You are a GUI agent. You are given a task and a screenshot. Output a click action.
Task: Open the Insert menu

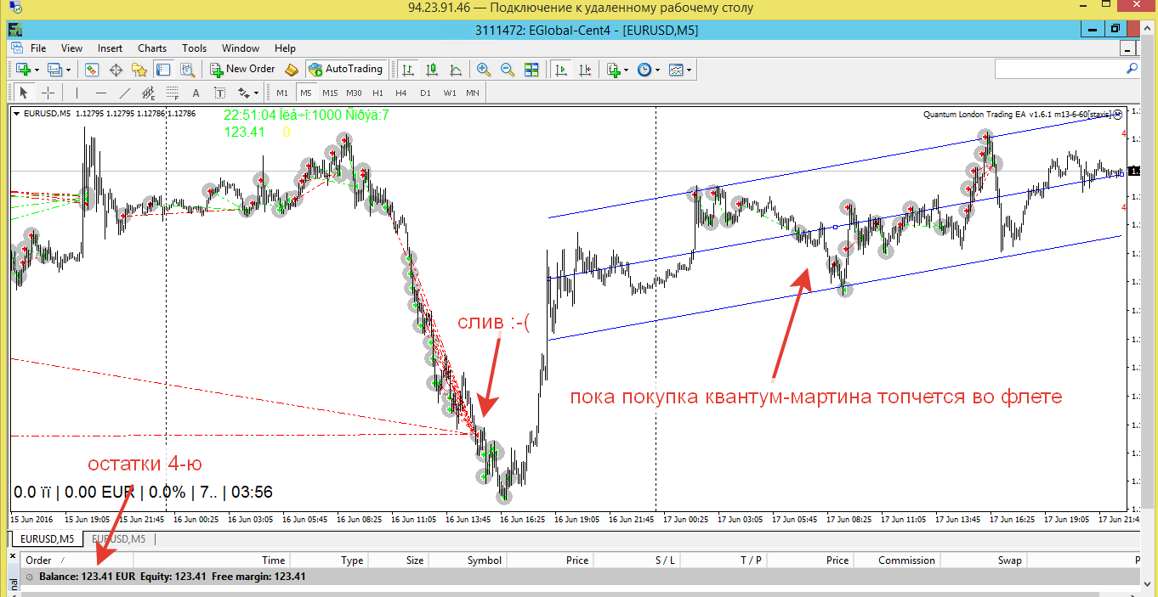tap(110, 48)
